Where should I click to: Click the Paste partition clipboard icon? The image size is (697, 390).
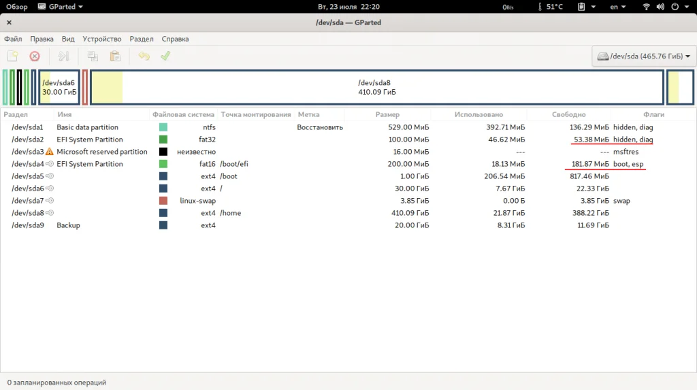(x=115, y=56)
